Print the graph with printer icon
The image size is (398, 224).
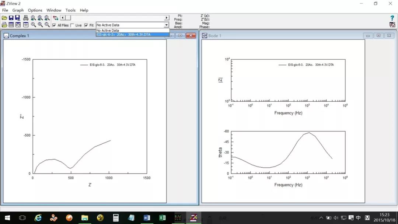click(26, 18)
